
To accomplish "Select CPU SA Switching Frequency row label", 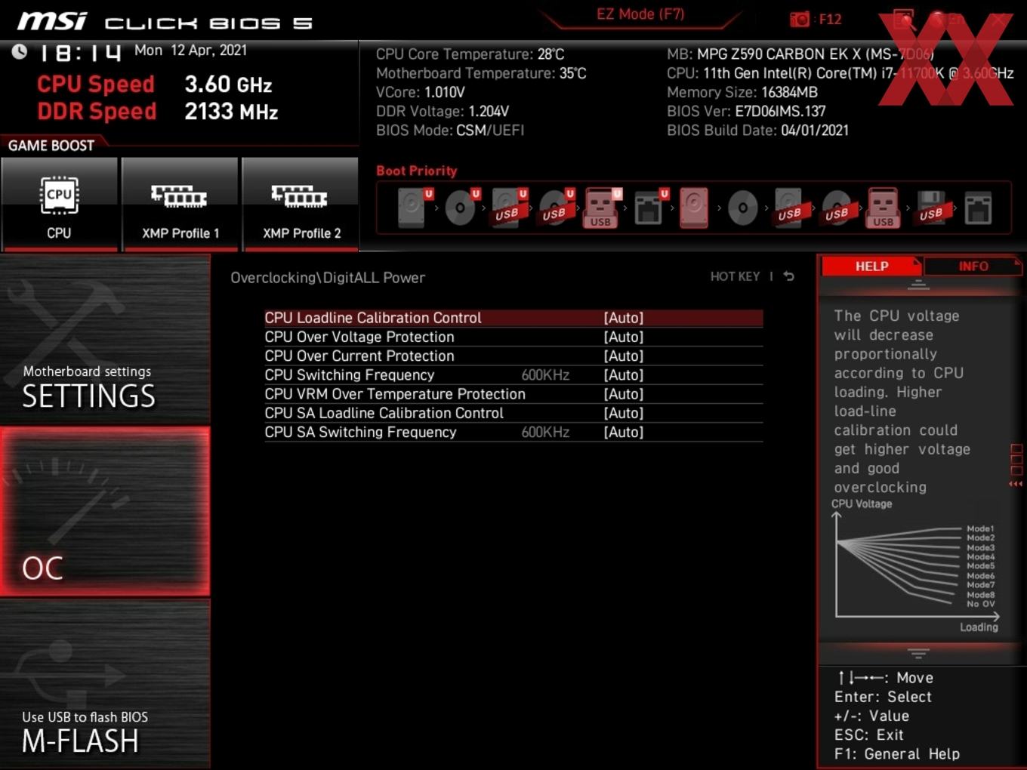I will click(360, 432).
